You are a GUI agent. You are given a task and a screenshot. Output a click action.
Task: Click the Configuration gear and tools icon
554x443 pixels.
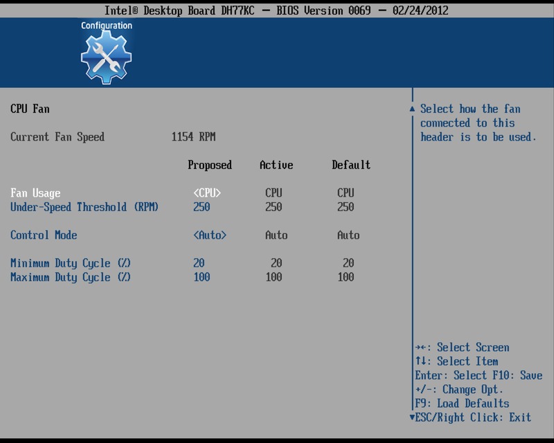pyautogui.click(x=106, y=57)
